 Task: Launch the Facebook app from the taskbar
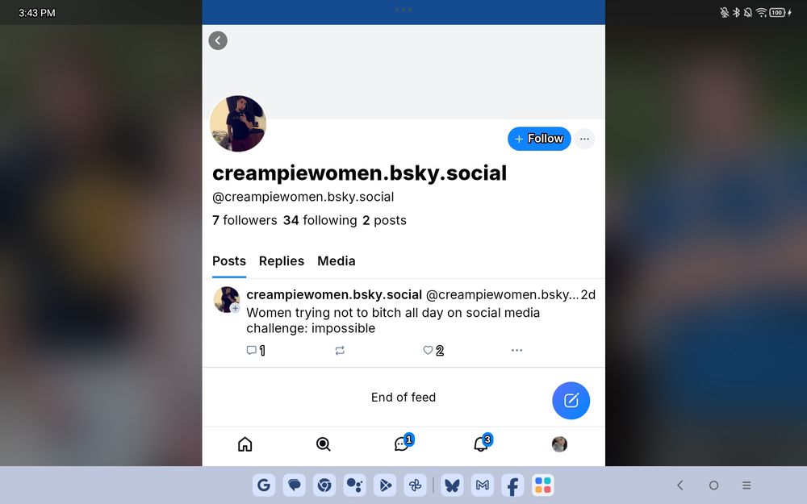point(512,485)
